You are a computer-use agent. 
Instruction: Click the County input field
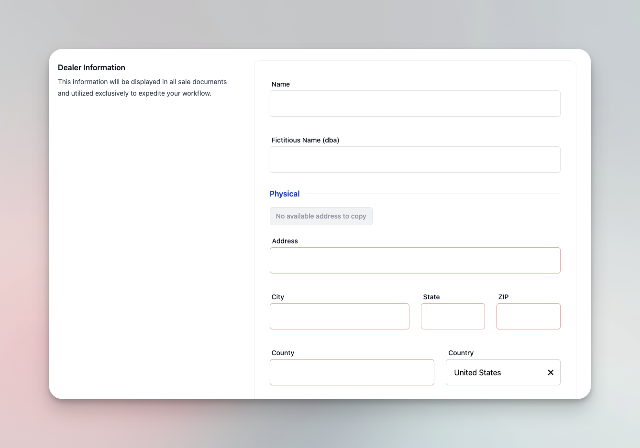point(352,372)
